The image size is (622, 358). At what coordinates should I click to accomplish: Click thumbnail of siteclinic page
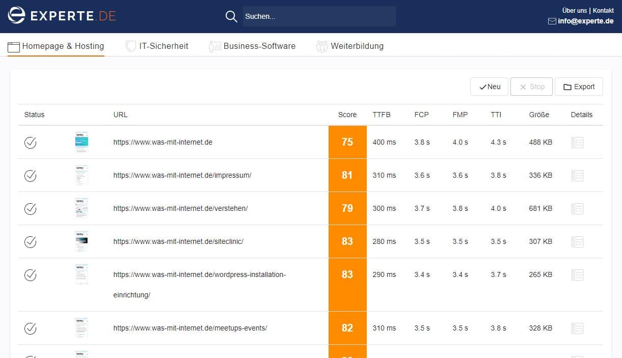[82, 241]
